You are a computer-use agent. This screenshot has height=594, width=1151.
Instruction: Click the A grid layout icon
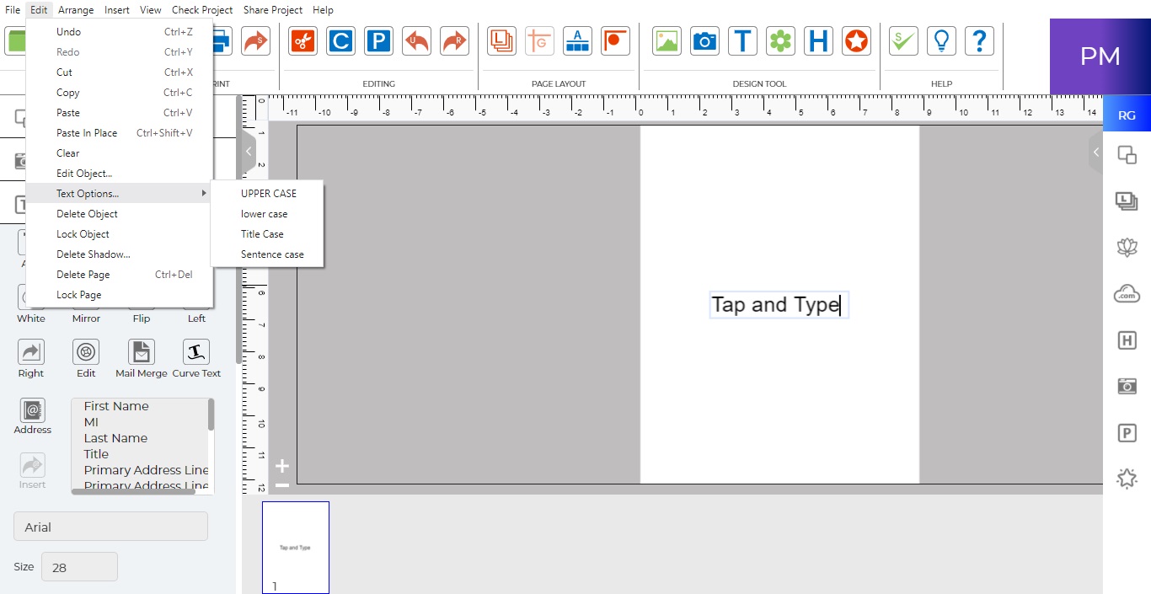(578, 40)
